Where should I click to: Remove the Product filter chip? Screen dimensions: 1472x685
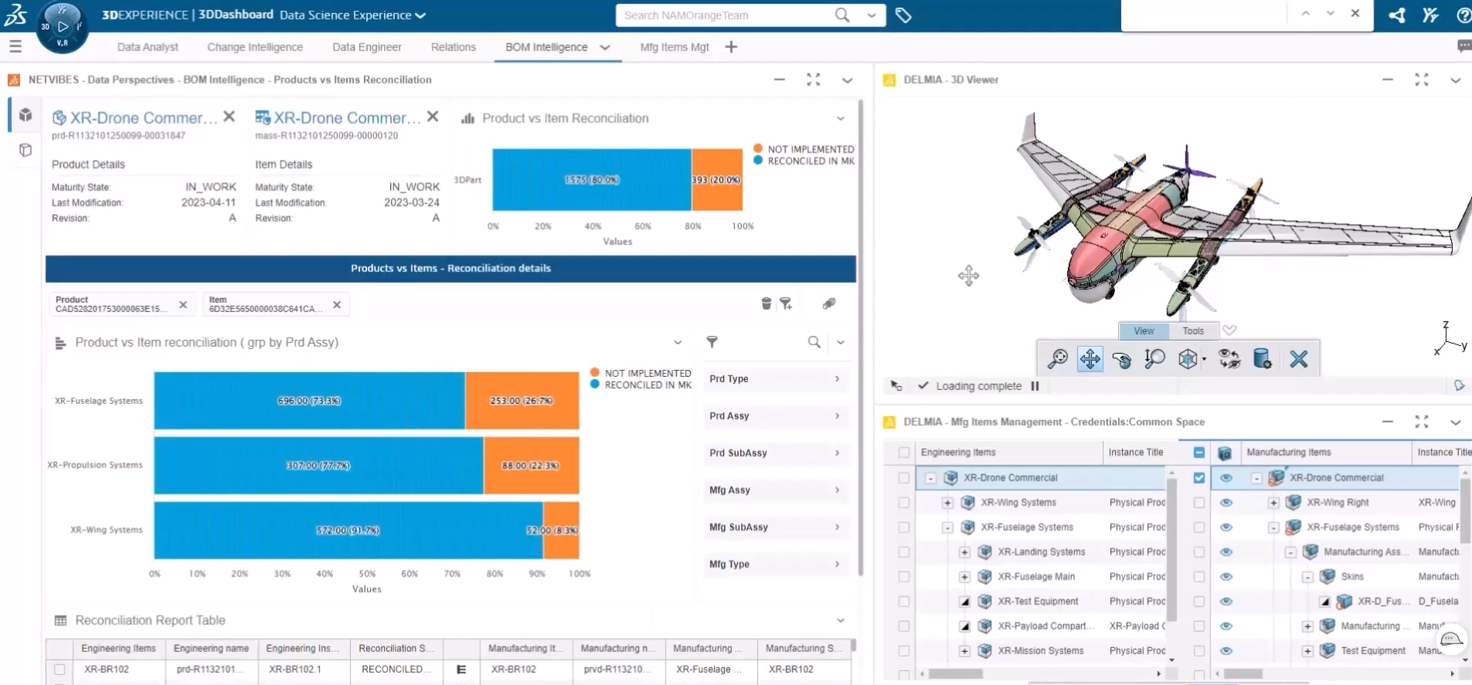point(183,305)
